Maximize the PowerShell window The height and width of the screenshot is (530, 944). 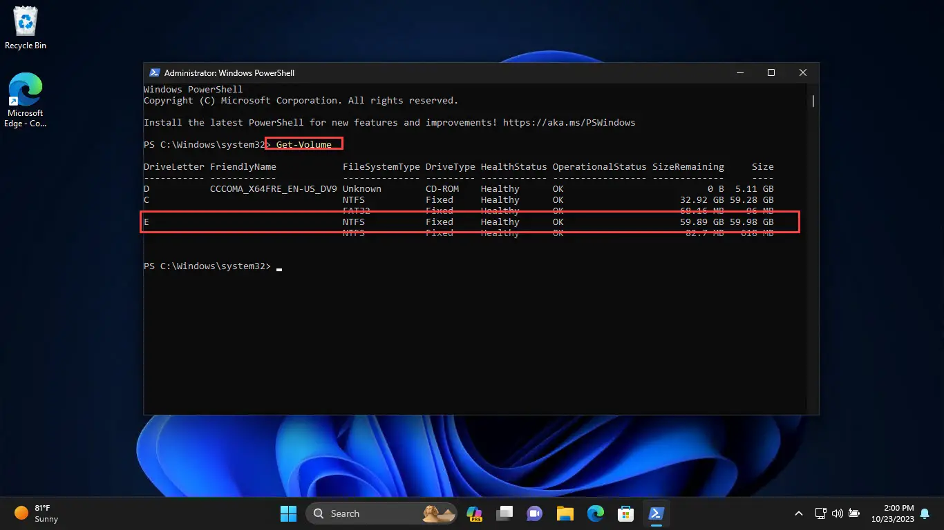[771, 72]
